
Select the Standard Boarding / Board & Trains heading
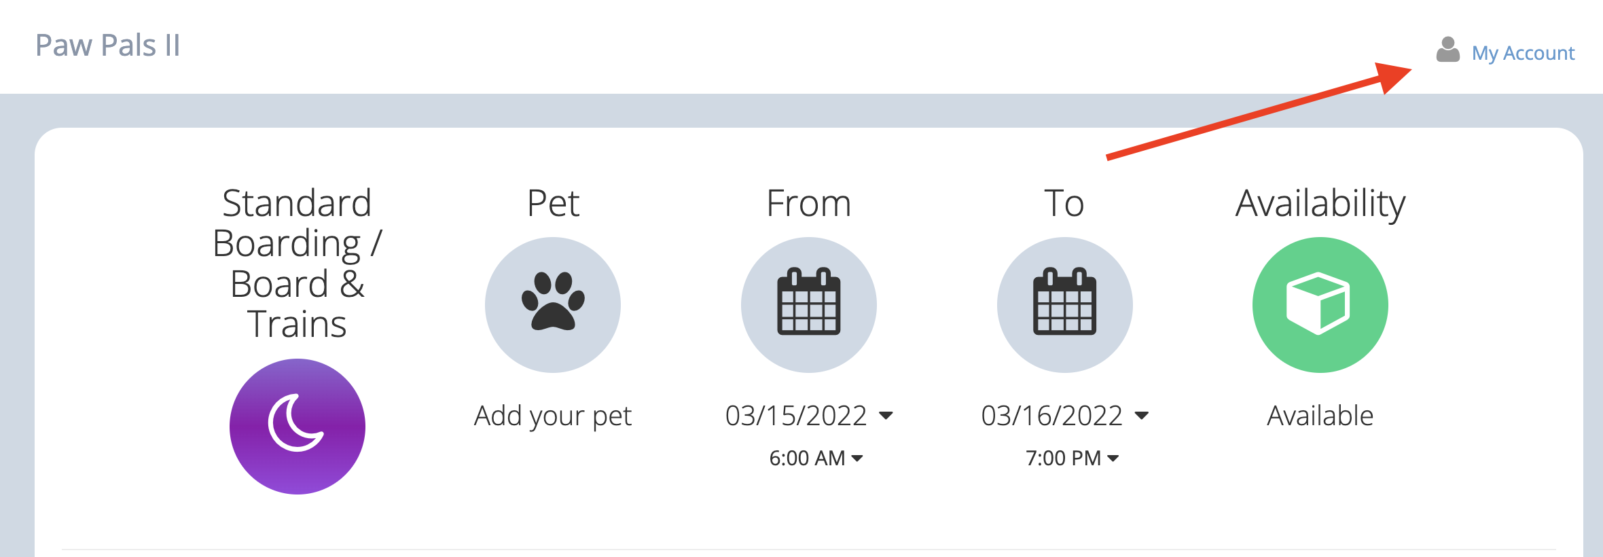[297, 263]
